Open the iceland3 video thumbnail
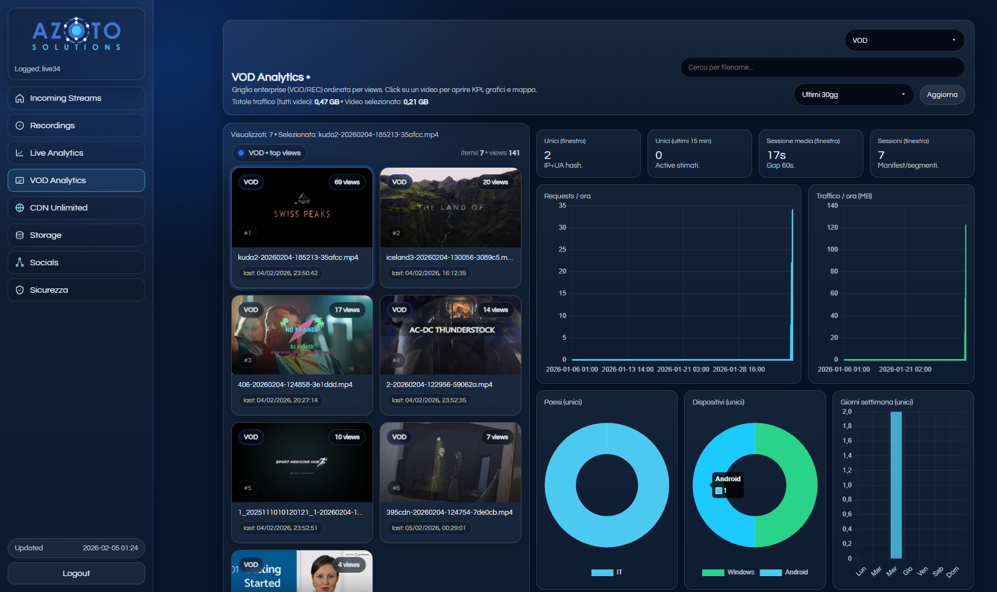This screenshot has height=592, width=997. tap(450, 207)
